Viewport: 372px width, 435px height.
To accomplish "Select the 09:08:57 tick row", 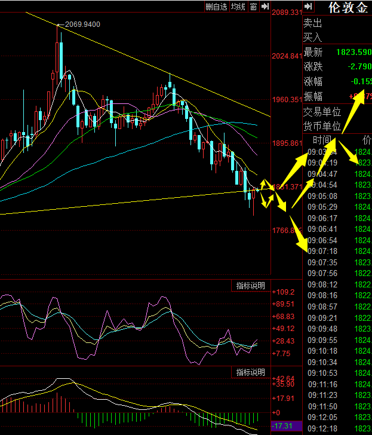I will (340, 307).
